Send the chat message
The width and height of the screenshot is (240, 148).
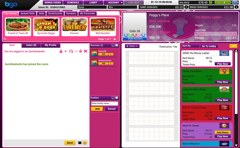[70, 143]
